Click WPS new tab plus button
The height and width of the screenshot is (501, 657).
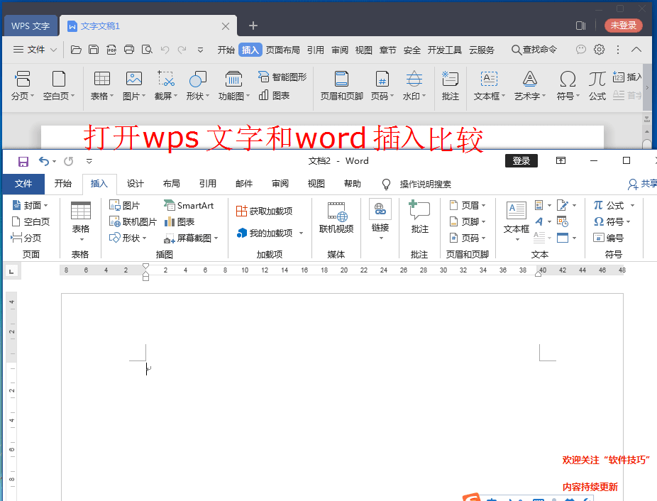pyautogui.click(x=253, y=26)
